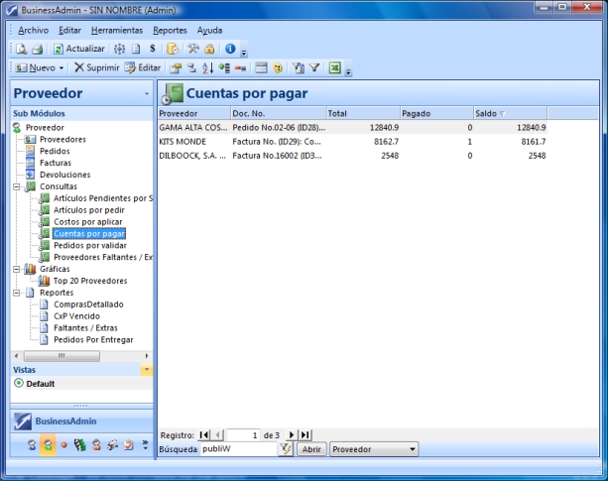Click the blue info icon
The image size is (608, 481).
(229, 49)
